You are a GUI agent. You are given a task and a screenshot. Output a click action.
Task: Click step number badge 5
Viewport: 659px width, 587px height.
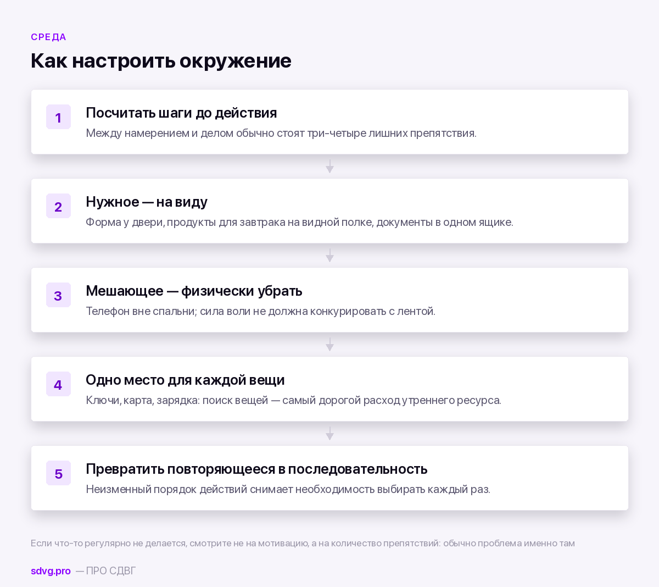tap(58, 473)
